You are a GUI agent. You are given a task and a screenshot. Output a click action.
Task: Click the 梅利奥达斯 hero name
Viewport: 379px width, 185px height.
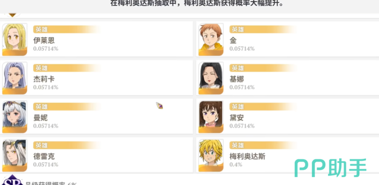coord(247,156)
